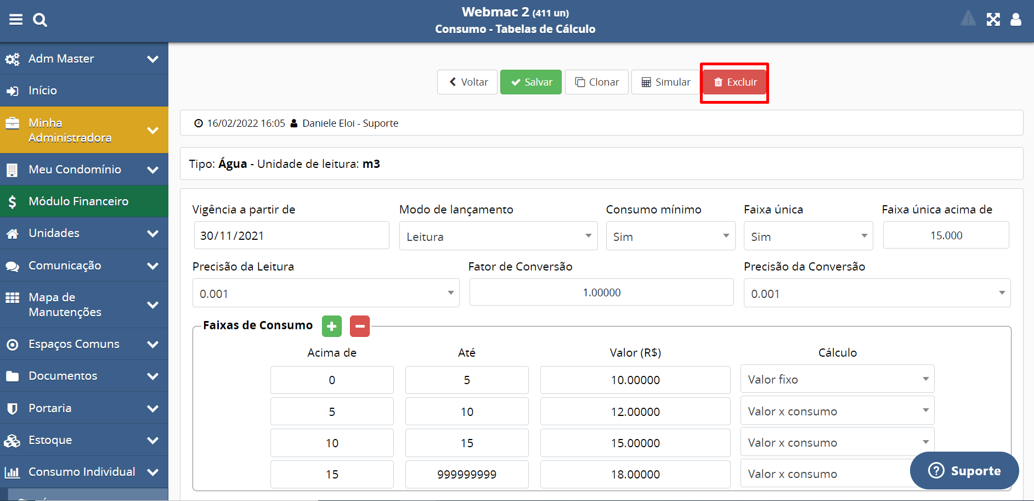Open the Módulo Financeiro menu item
The height and width of the screenshot is (501, 1034).
point(84,201)
